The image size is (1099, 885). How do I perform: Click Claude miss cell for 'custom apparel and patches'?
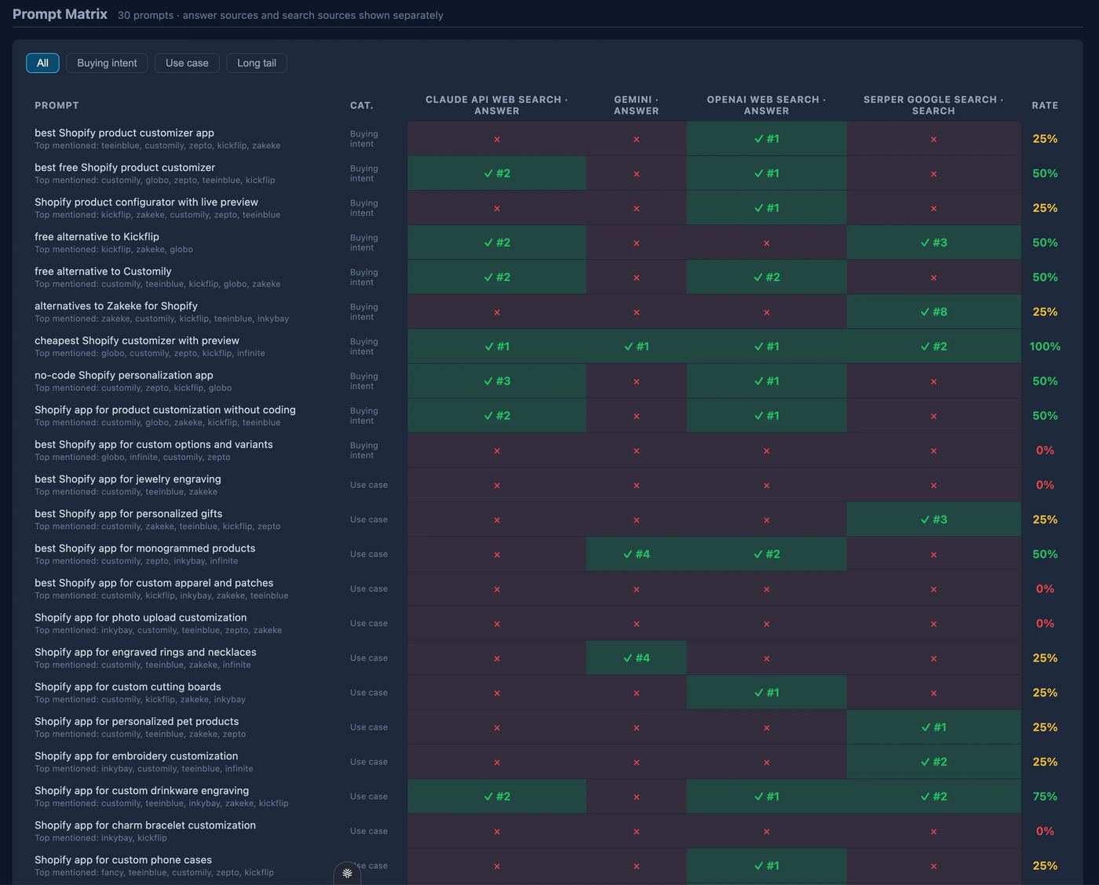point(497,589)
